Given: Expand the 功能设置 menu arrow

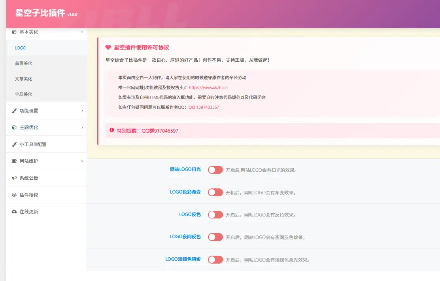Looking at the screenshot, I should point(82,111).
